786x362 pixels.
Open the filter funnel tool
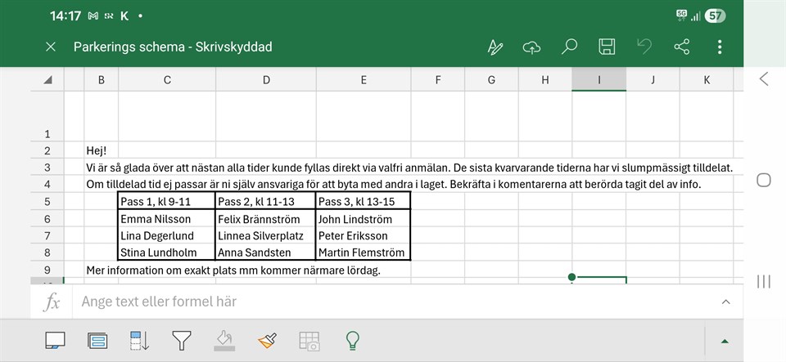pyautogui.click(x=181, y=340)
